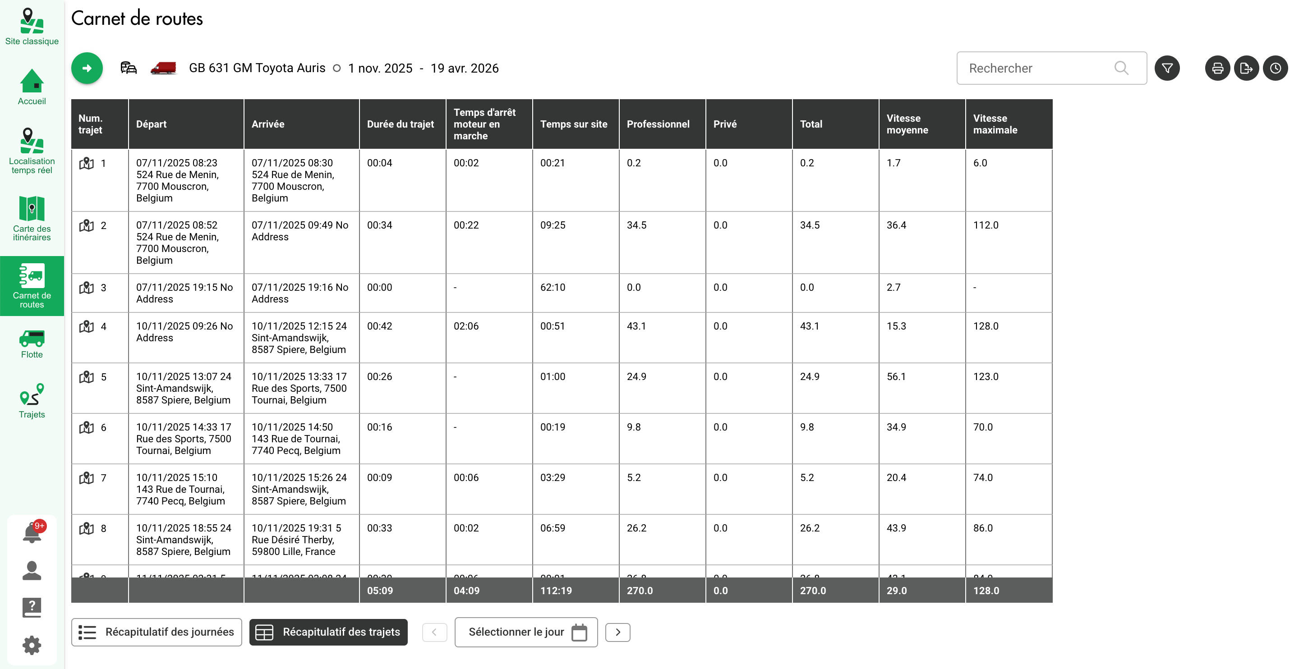Click the user profile icon
Image resolution: width=1299 pixels, height=669 pixels.
click(x=32, y=570)
